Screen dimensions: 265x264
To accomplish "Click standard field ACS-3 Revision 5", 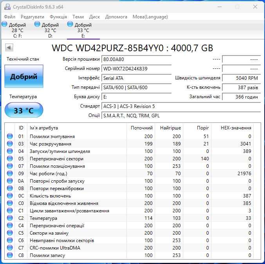I will coord(181,106).
